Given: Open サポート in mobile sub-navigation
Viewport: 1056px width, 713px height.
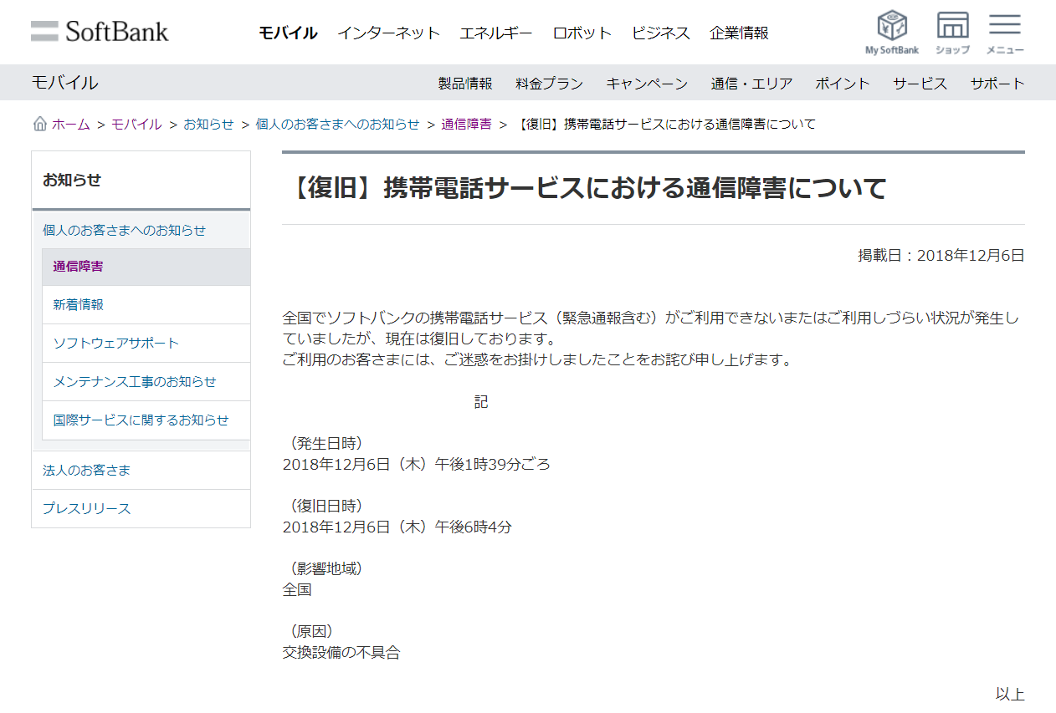Looking at the screenshot, I should click(x=997, y=84).
